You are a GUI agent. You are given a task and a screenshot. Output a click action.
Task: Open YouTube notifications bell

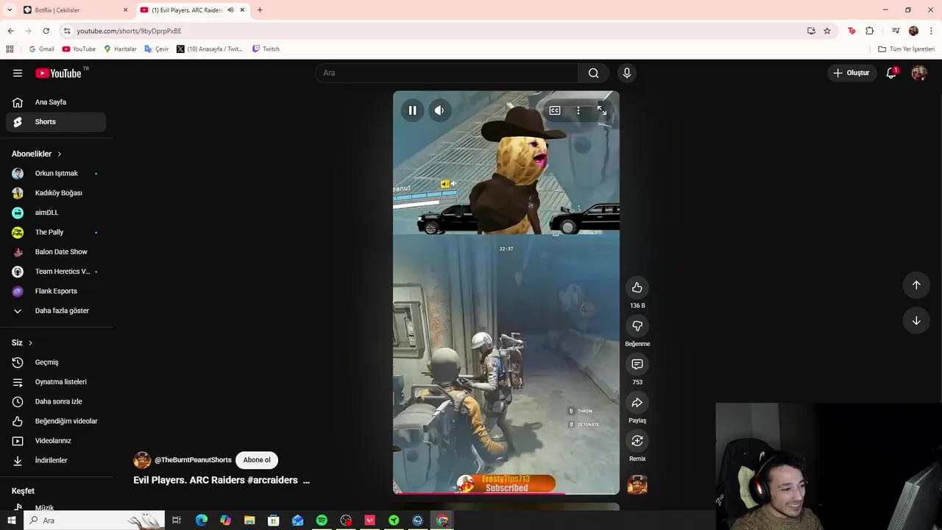pos(891,73)
